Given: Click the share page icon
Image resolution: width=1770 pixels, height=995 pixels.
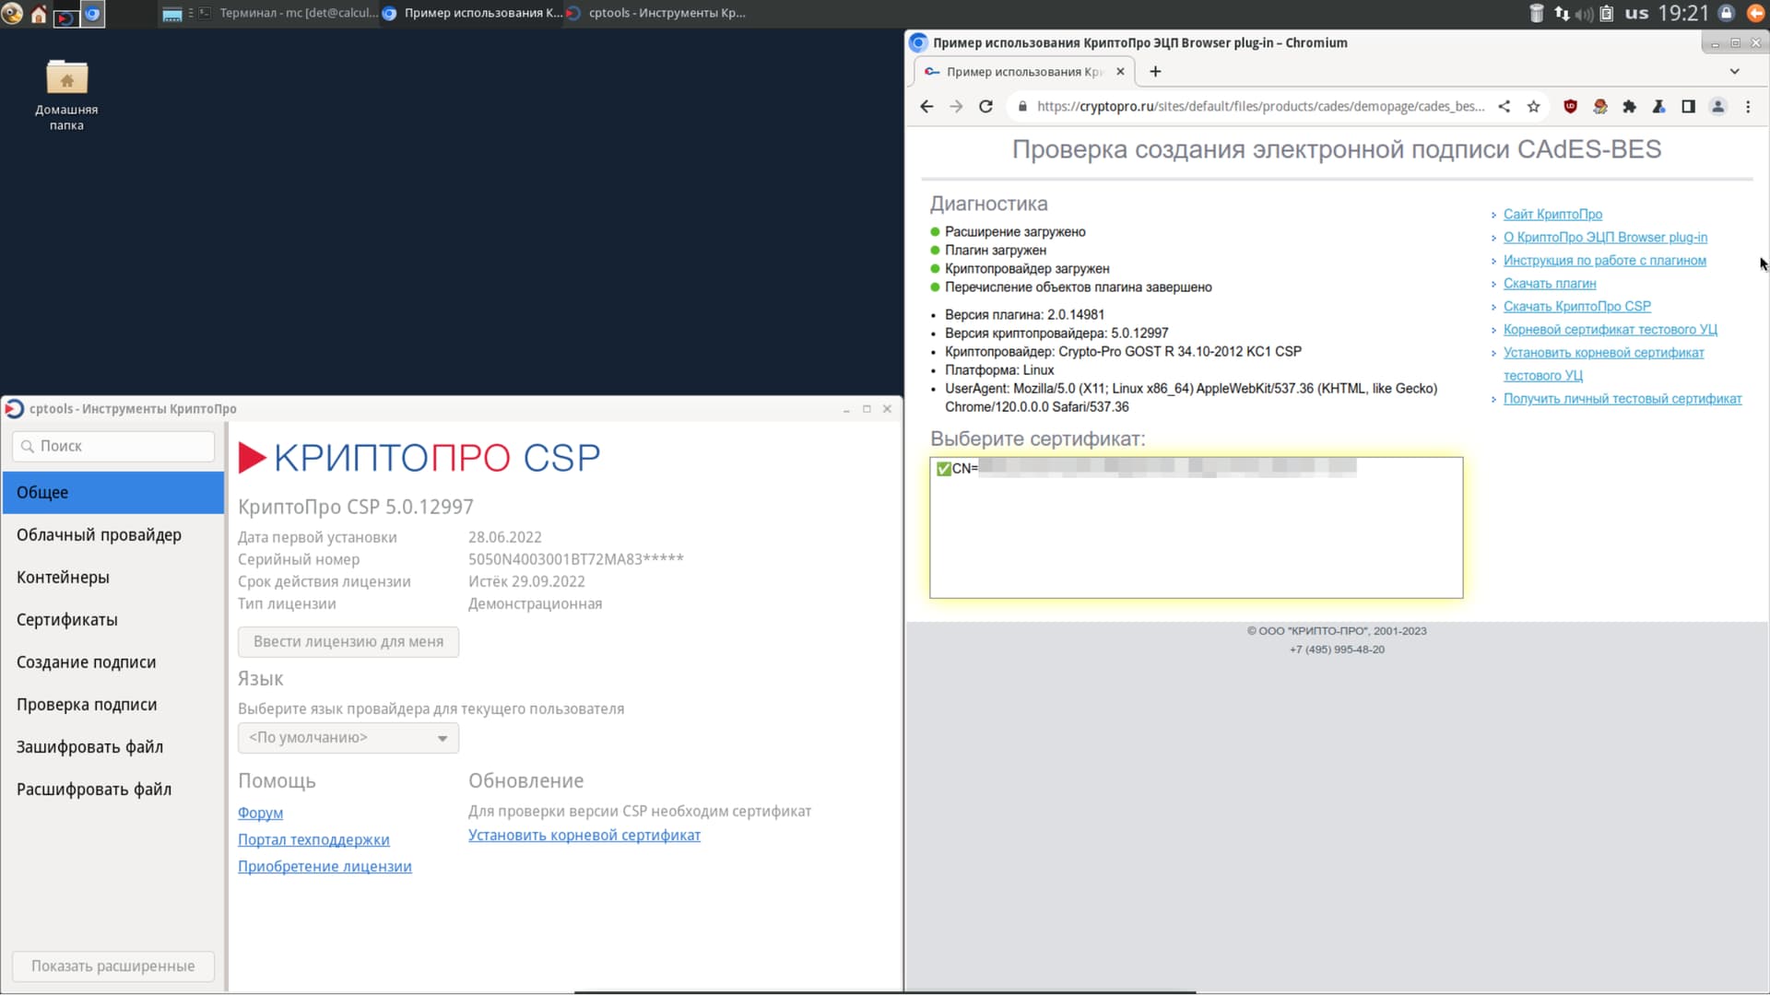Looking at the screenshot, I should (1504, 107).
